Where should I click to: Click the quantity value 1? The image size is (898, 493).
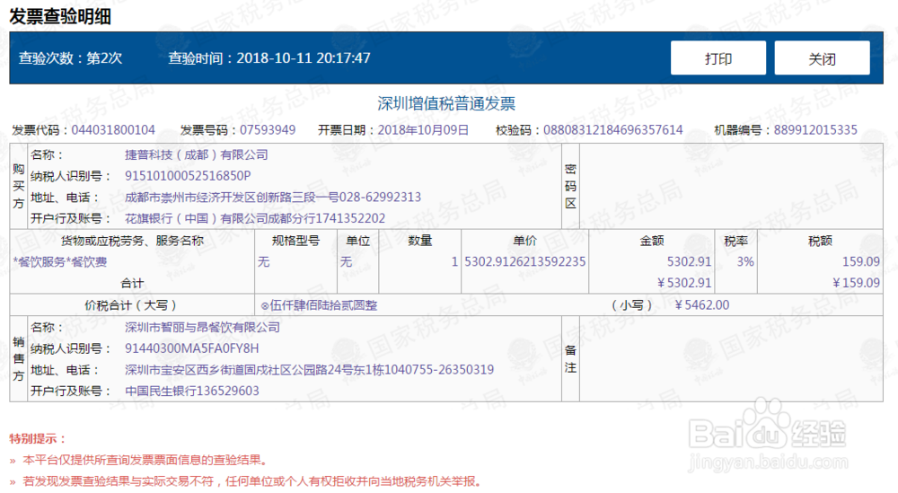(454, 261)
